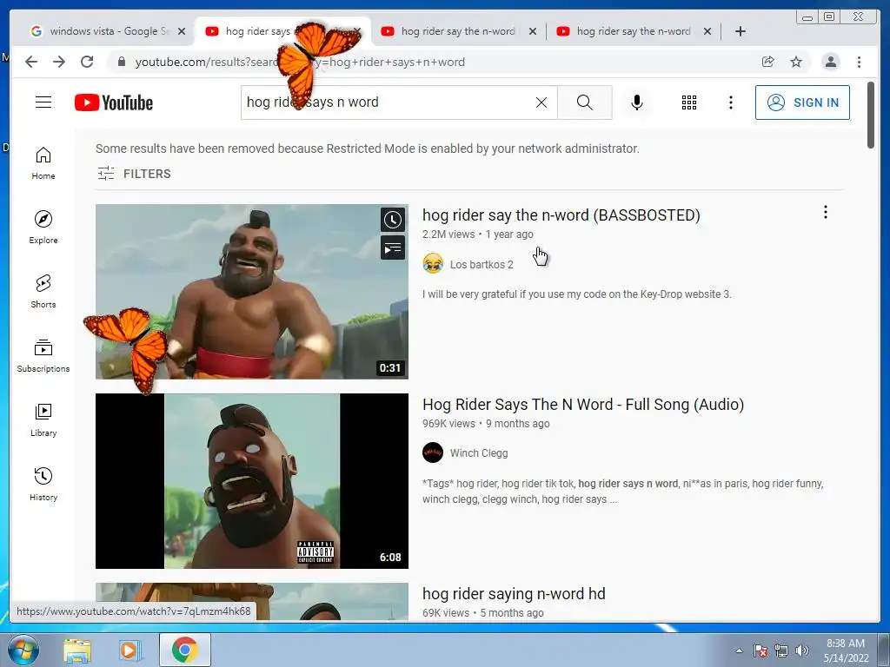Open the Home sidebar item
890x667 pixels.
click(43, 163)
